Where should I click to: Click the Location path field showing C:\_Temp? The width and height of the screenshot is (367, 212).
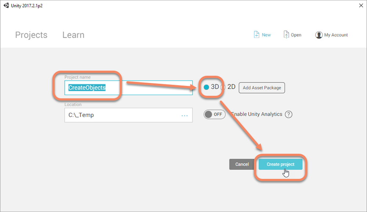[x=129, y=115]
